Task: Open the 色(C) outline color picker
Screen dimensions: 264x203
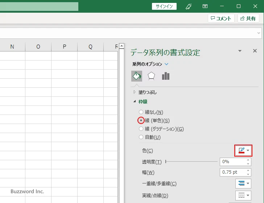Action: [243, 150]
